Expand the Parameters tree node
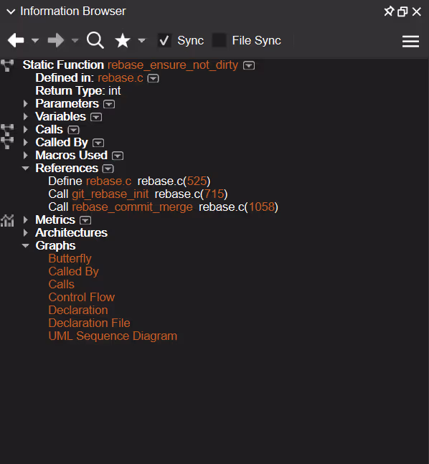This screenshot has width=429, height=464. [x=26, y=104]
